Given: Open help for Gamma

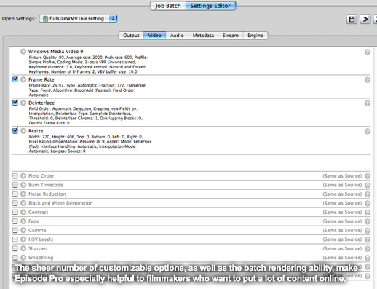Looking at the screenshot, I should [368, 231].
